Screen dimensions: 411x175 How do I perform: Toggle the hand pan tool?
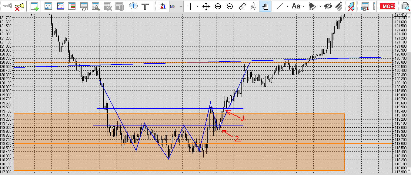265,6
